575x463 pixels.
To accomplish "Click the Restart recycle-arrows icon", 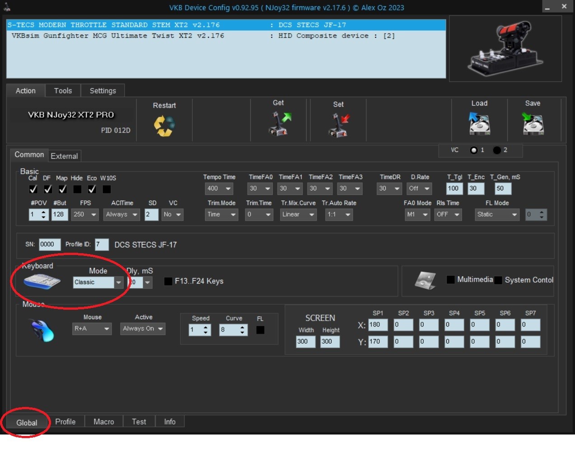I will (x=164, y=126).
